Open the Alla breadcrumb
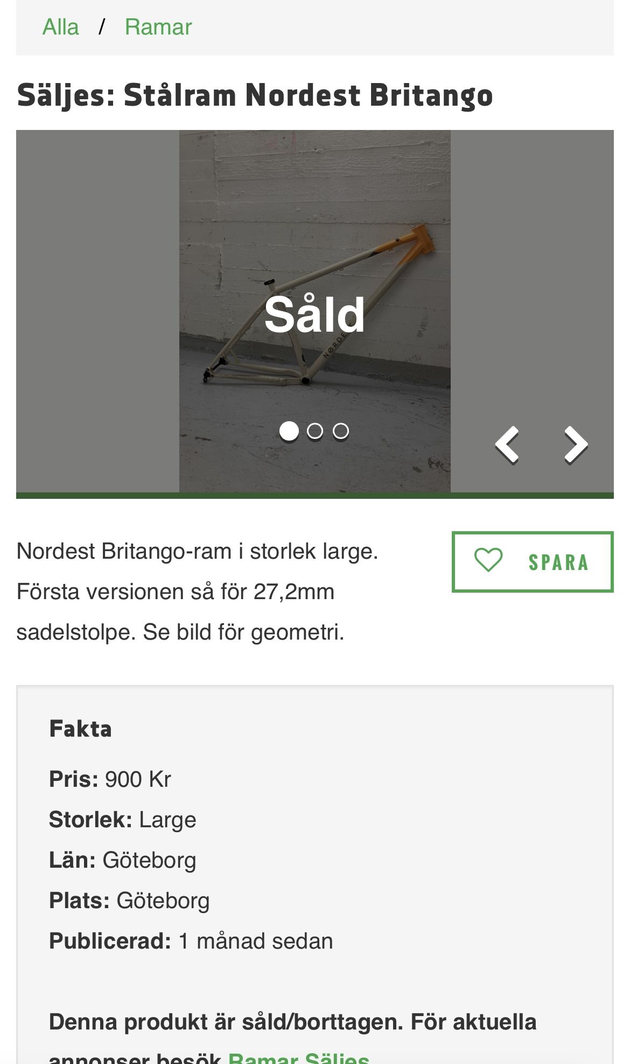630x1064 pixels. click(61, 27)
